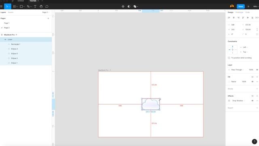Click the Radial fill color swatch
The height and width of the screenshot is (146, 259).
[x=229, y=82]
